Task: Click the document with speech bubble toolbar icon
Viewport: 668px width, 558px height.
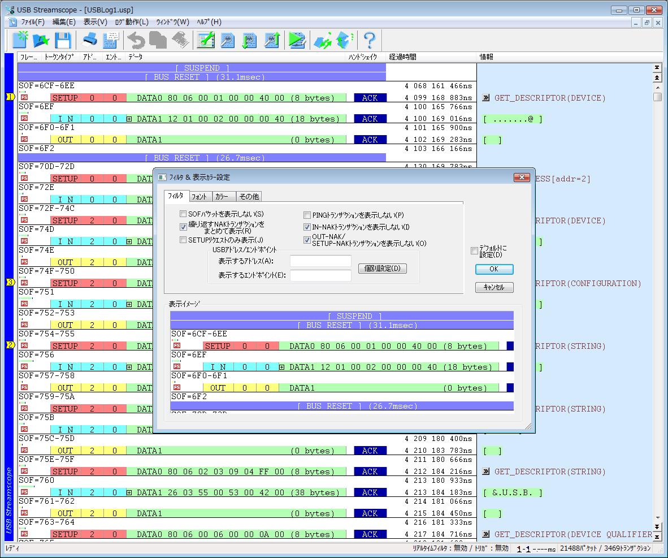Action: [x=111, y=40]
